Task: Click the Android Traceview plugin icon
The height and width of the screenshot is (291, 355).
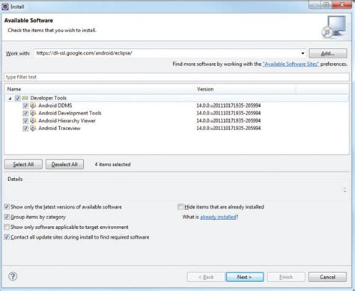Action: tap(33, 128)
